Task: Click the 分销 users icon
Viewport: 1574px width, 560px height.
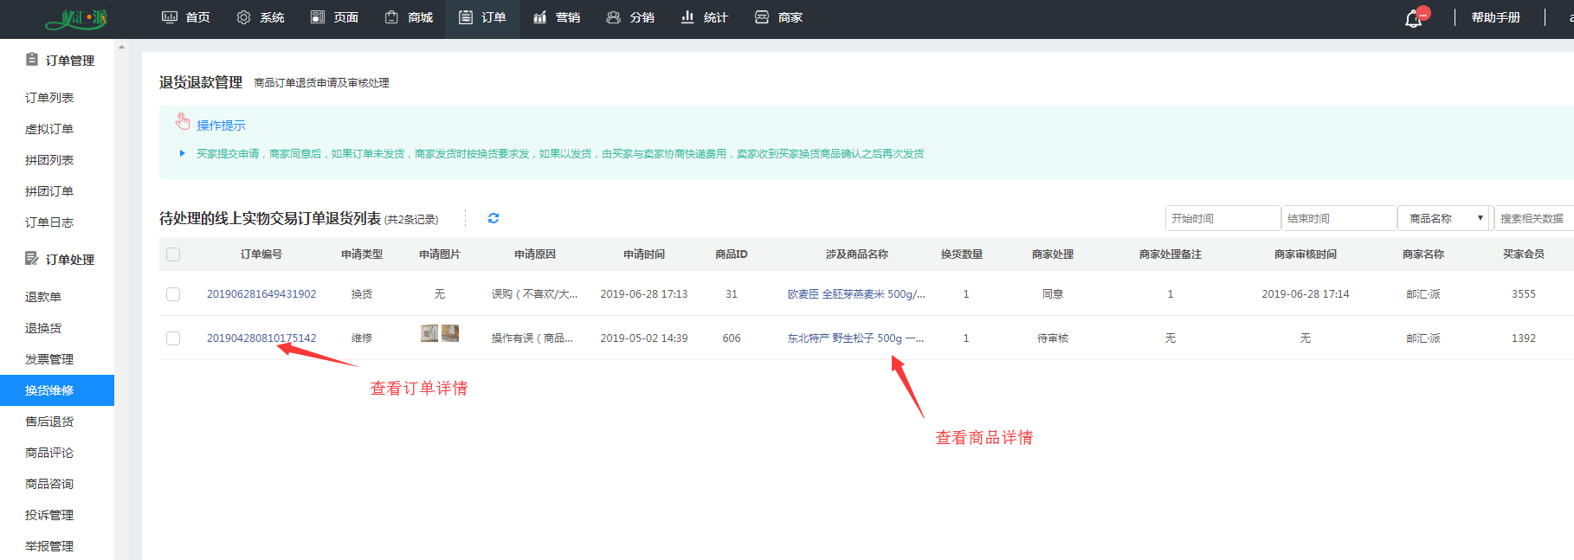Action: 613,17
